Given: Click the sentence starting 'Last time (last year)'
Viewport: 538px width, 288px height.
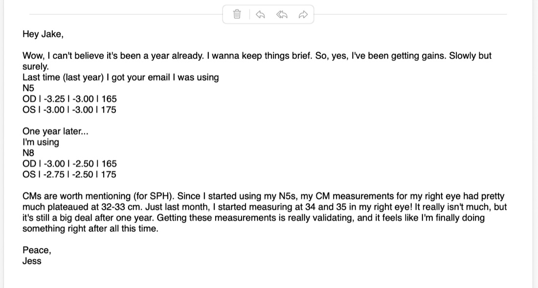Looking at the screenshot, I should pos(121,78).
